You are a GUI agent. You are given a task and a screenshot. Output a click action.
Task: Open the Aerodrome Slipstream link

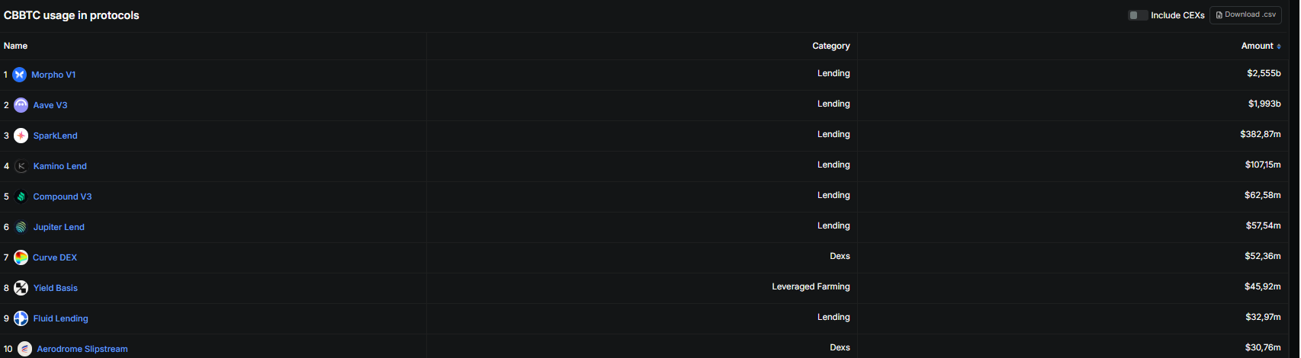coord(82,349)
